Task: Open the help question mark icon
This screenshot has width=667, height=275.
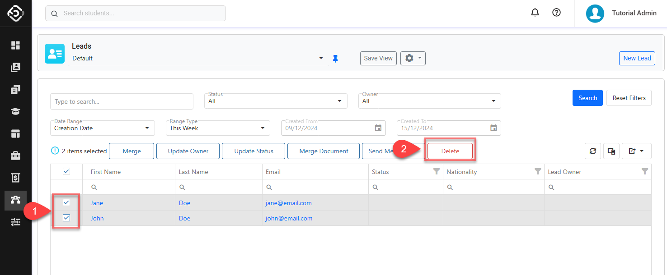Action: click(557, 13)
